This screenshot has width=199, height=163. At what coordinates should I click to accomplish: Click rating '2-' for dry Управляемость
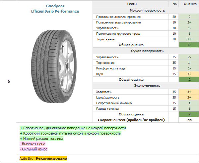(189, 57)
